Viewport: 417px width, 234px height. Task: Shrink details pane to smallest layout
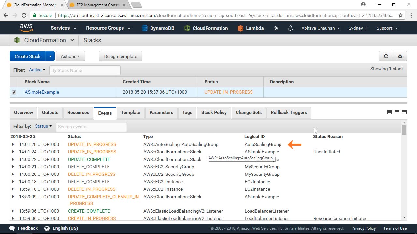(389, 112)
